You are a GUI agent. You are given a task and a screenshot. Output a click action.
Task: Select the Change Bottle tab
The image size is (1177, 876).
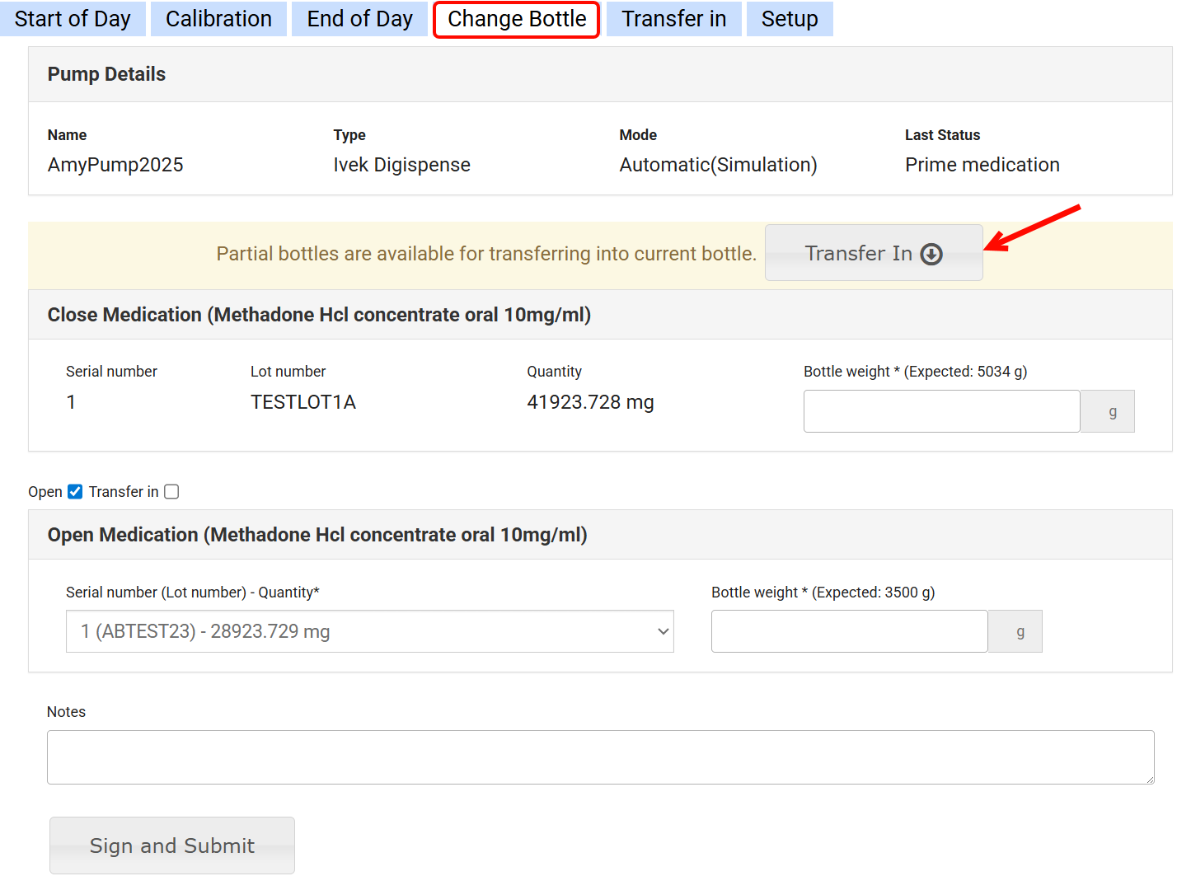point(517,19)
